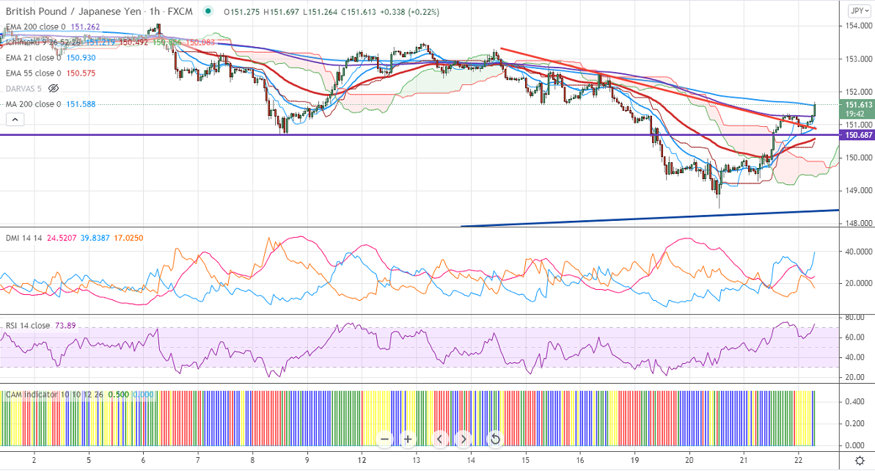Click the DMI value 39.8387
The height and width of the screenshot is (471, 875).
click(95, 238)
